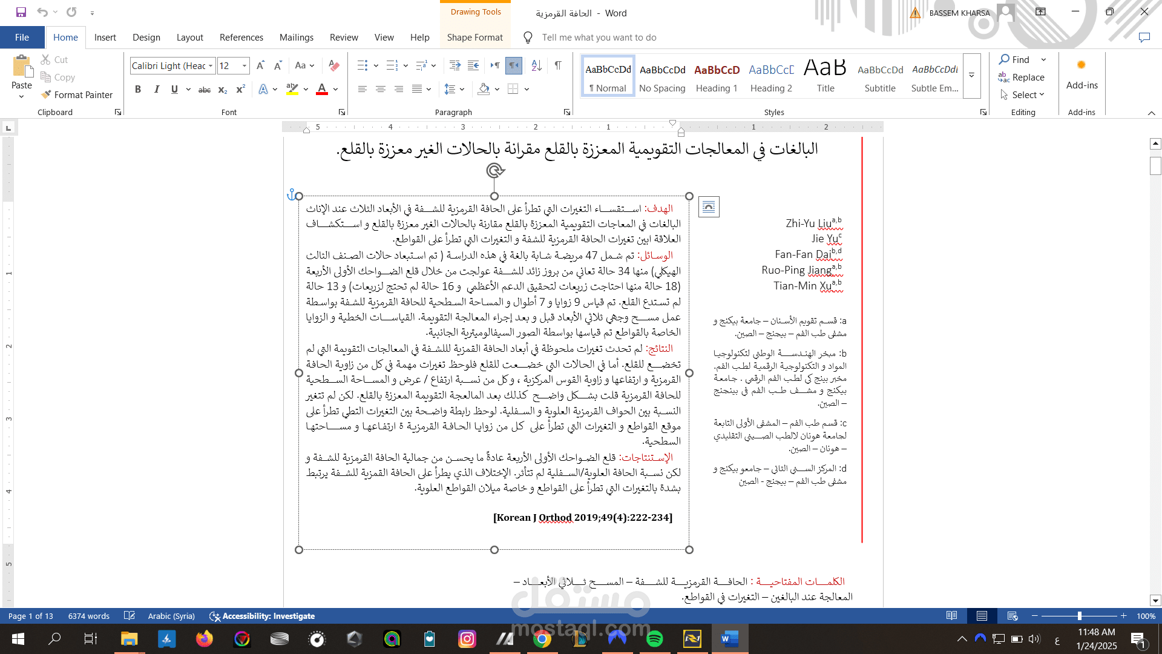Click the Numbering list icon

[392, 65]
